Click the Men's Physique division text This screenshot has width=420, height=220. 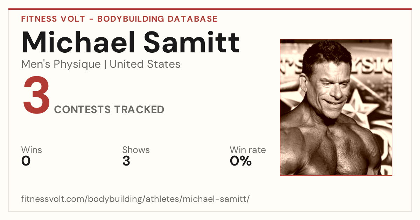tap(61, 64)
